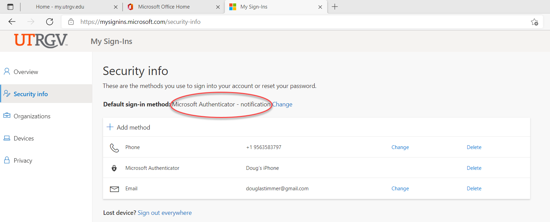Screen dimensions: 550x222
Task: Close the Microsoft Office Home tab
Action: click(218, 7)
